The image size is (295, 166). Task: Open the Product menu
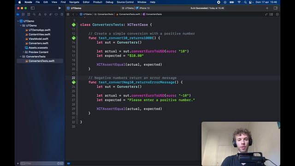pyautogui.click(x=97, y=2)
